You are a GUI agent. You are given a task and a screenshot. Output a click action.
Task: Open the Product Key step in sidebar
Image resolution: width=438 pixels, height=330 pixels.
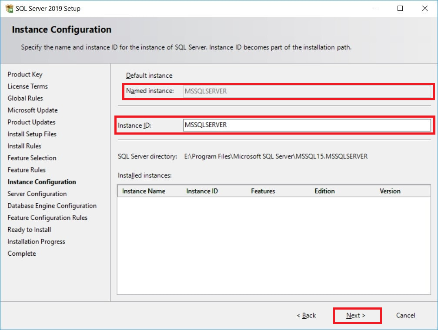[x=25, y=75]
